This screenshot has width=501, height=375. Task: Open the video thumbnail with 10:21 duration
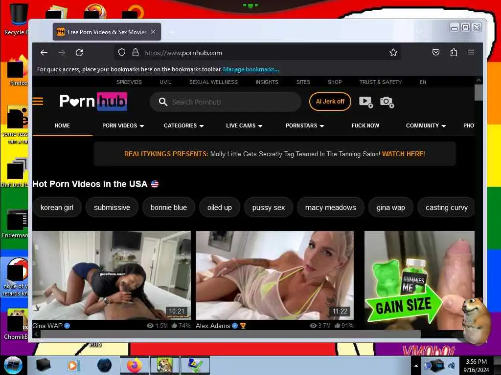112,275
